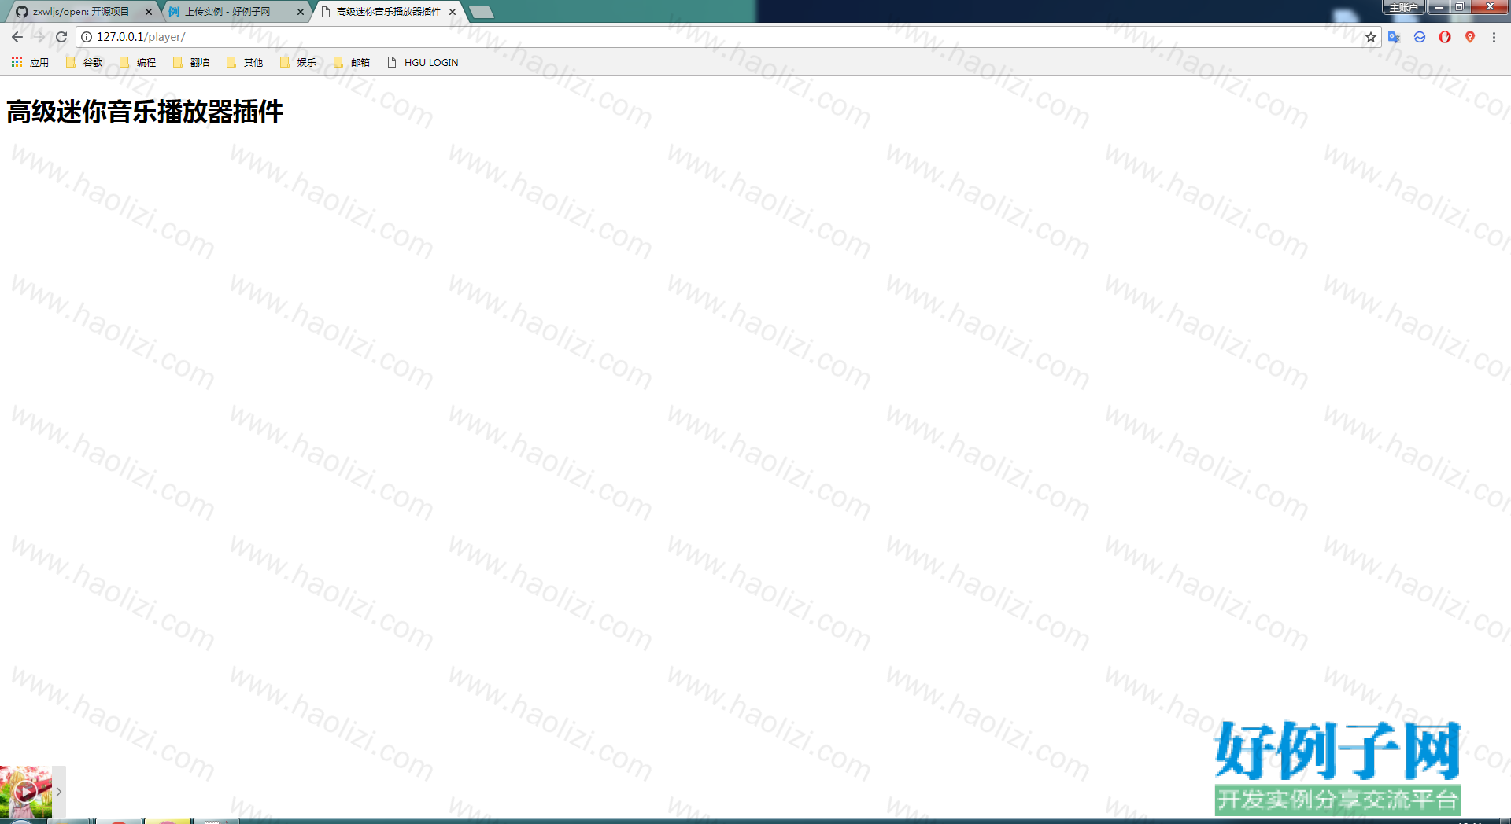Select the 高级迷你音乐播放器插件 tab
Screen dimensions: 1511x824
coord(388,12)
